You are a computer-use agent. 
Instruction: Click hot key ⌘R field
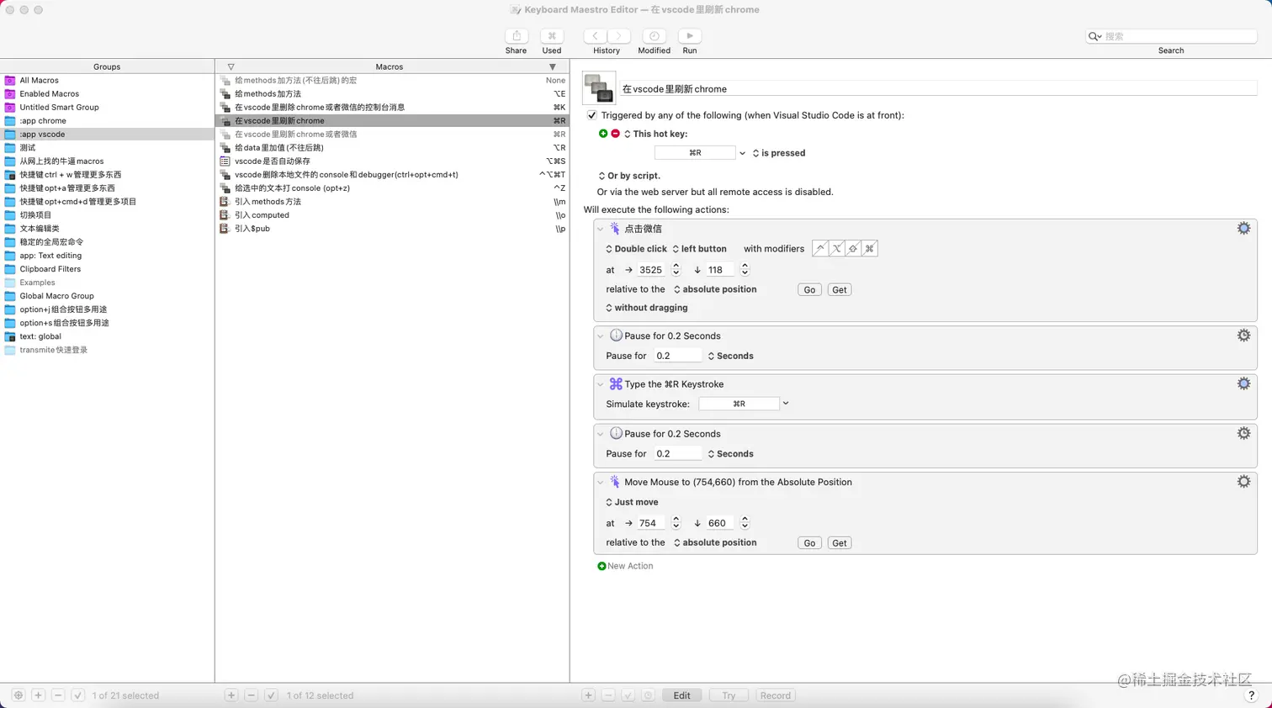click(x=695, y=153)
